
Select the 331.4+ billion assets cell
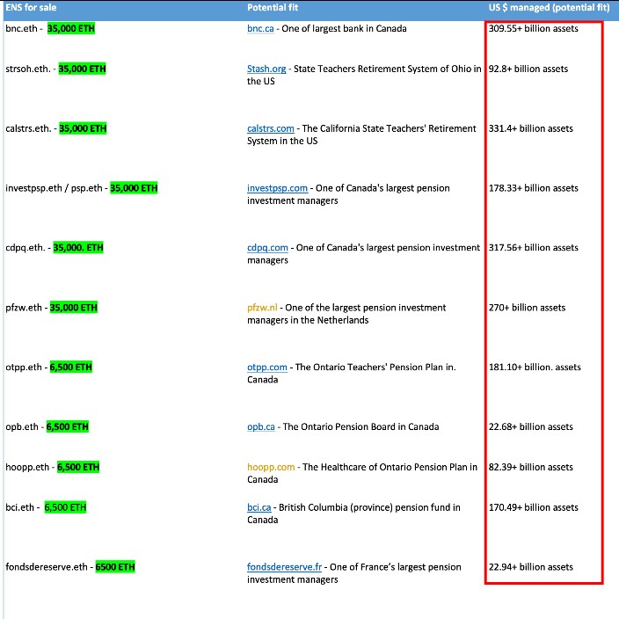[x=530, y=129]
